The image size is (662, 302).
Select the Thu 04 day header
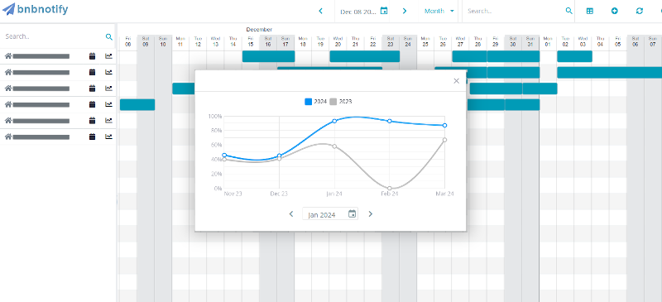click(x=600, y=41)
